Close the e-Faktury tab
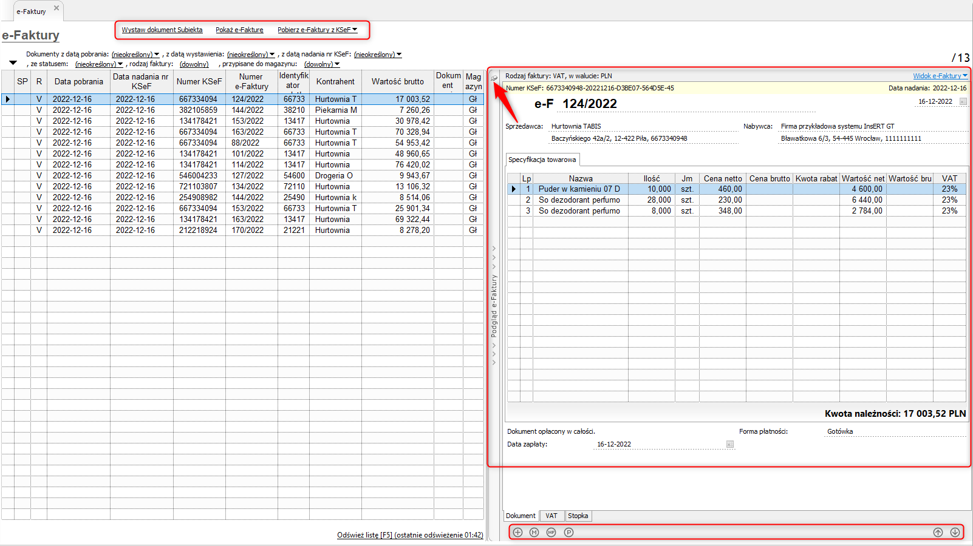Viewport: 973px width, 546px height. [56, 8]
